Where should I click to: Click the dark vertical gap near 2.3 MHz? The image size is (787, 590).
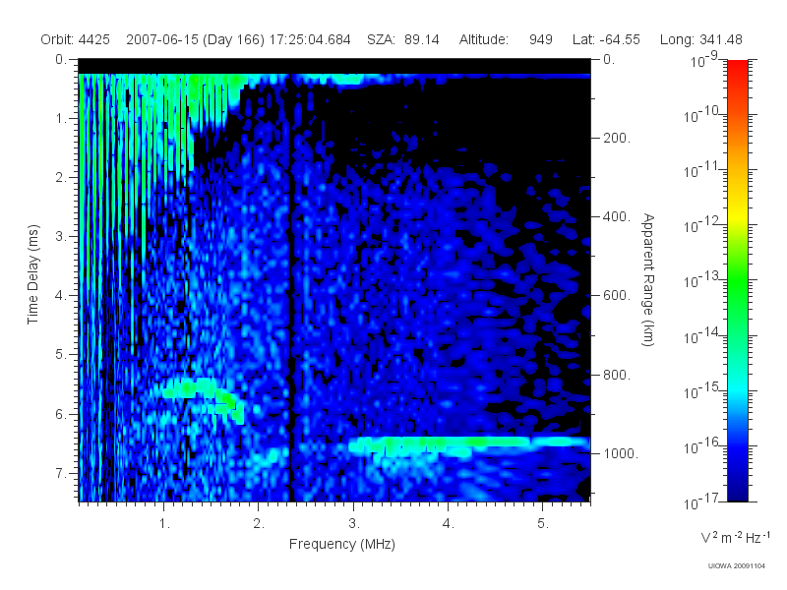(x=291, y=286)
